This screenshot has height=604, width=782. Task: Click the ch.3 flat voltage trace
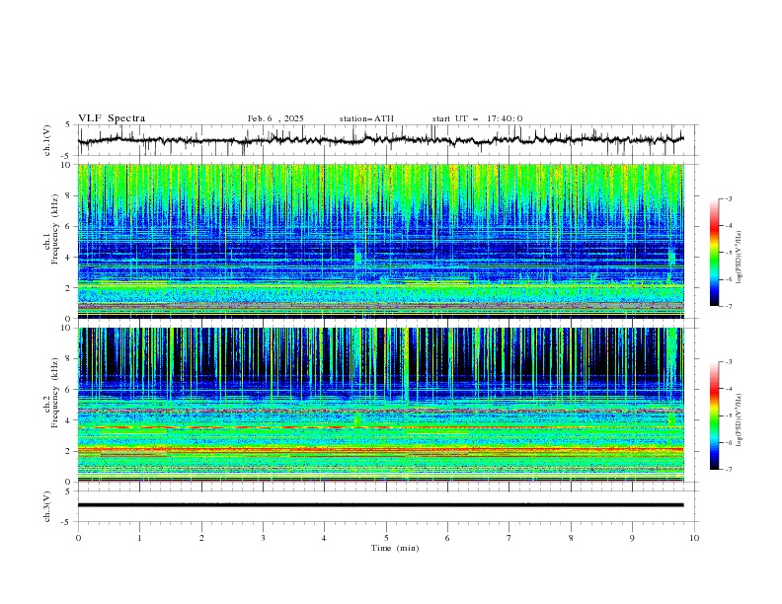point(380,505)
